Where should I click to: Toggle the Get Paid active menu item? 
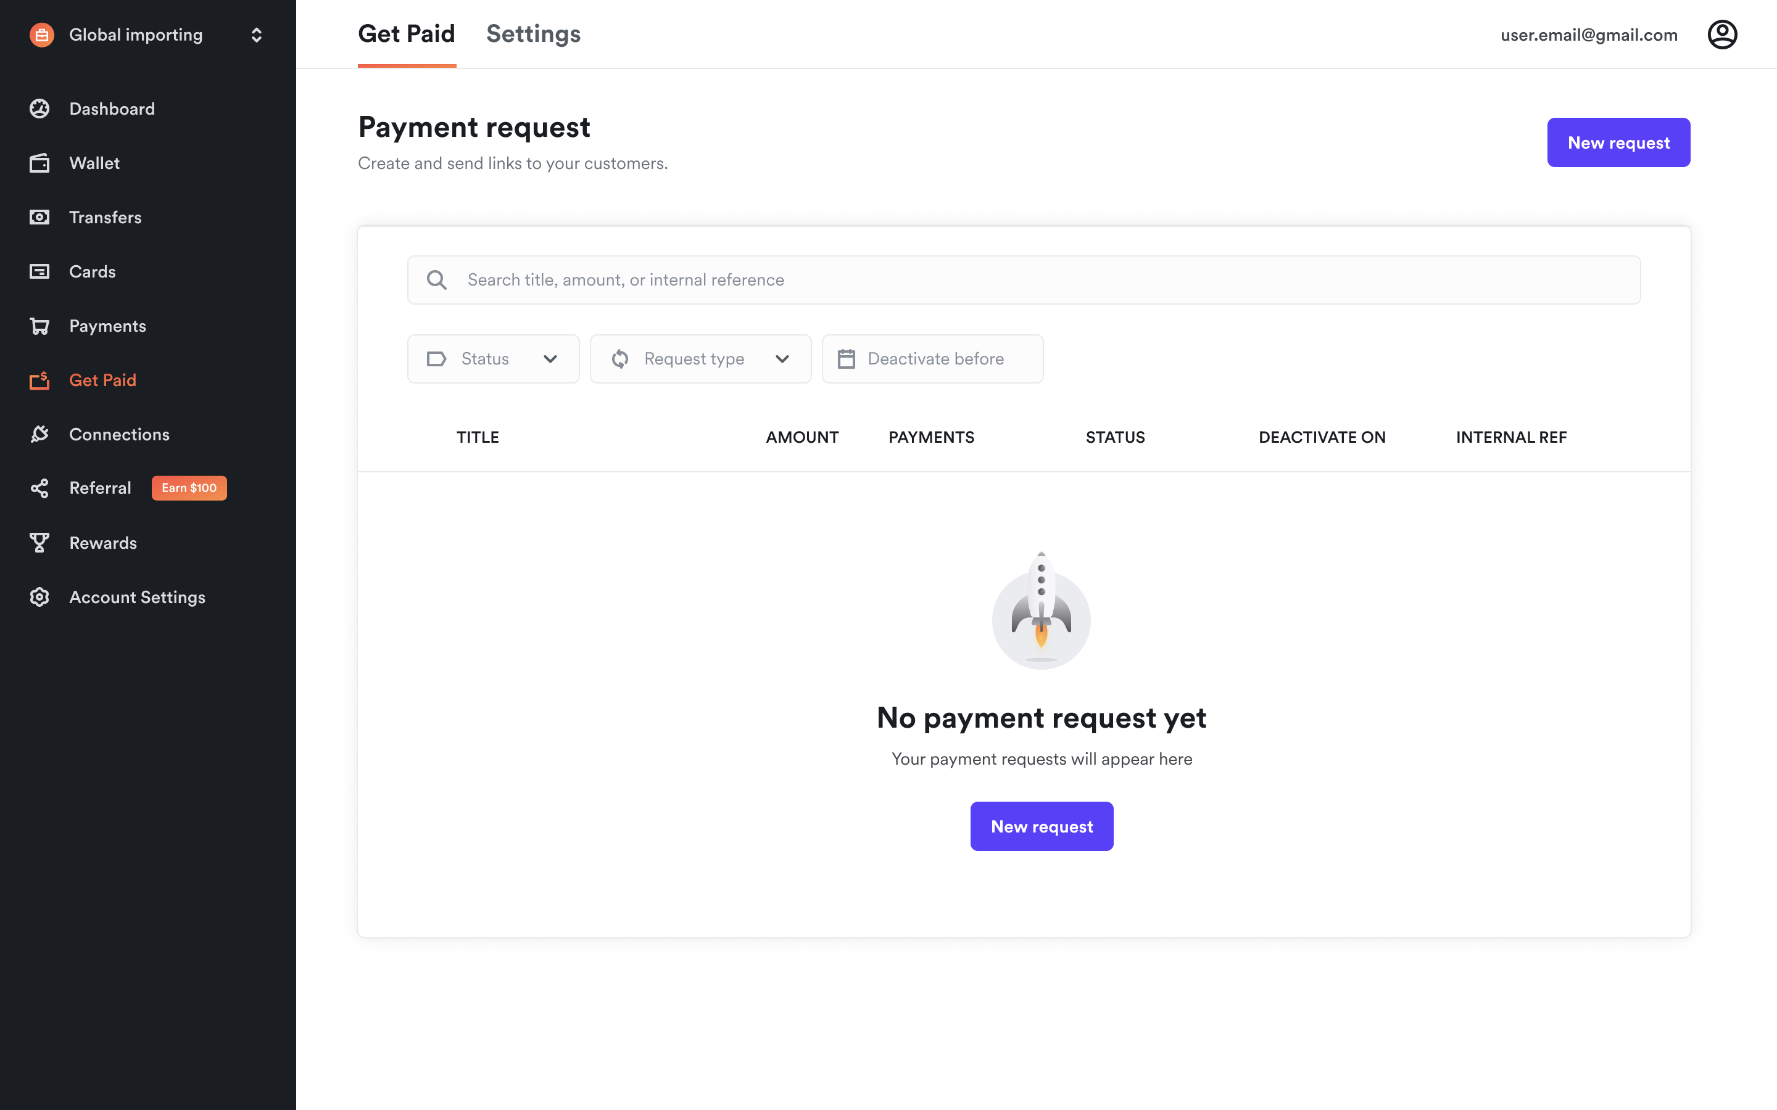pyautogui.click(x=102, y=380)
